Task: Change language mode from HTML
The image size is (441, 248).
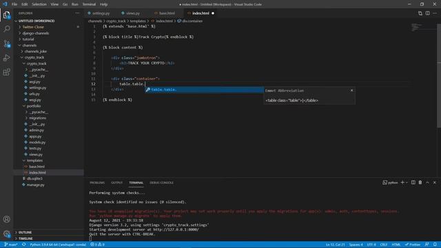Action: pyautogui.click(x=396, y=245)
